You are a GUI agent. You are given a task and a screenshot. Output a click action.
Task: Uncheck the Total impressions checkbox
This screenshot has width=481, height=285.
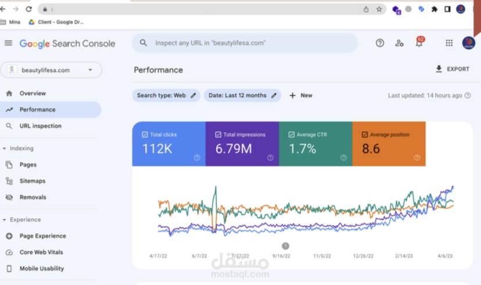218,135
